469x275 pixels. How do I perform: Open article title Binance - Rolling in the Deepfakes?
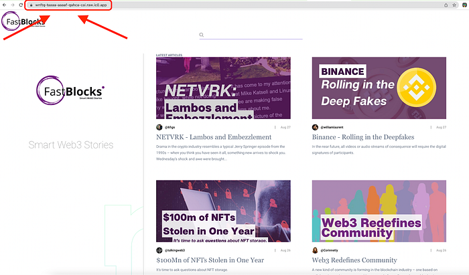(363, 137)
